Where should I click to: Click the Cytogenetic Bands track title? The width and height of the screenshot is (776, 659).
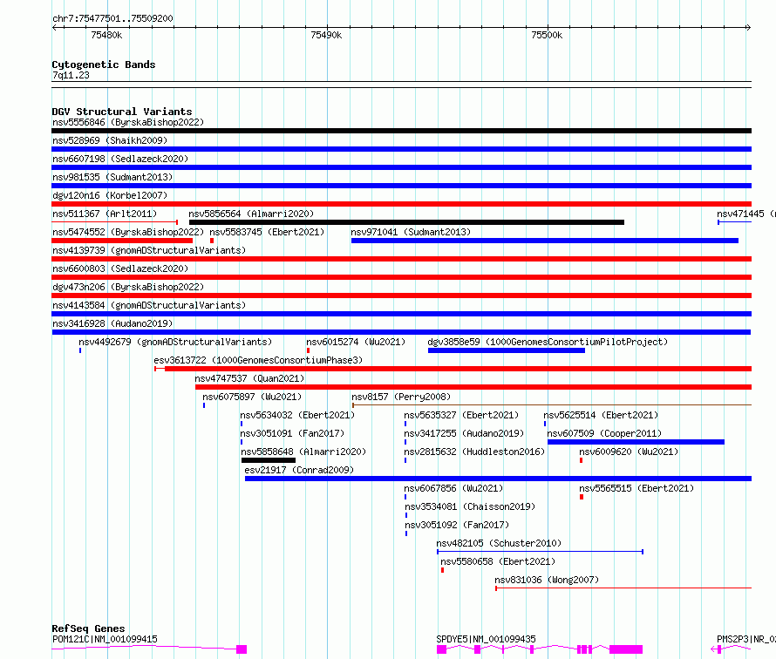pos(104,65)
